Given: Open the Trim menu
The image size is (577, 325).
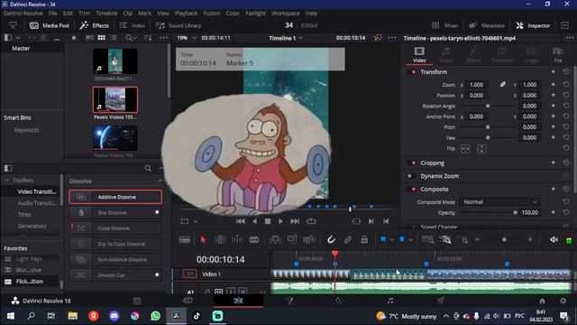Looking at the screenshot, I should pyautogui.click(x=84, y=14).
